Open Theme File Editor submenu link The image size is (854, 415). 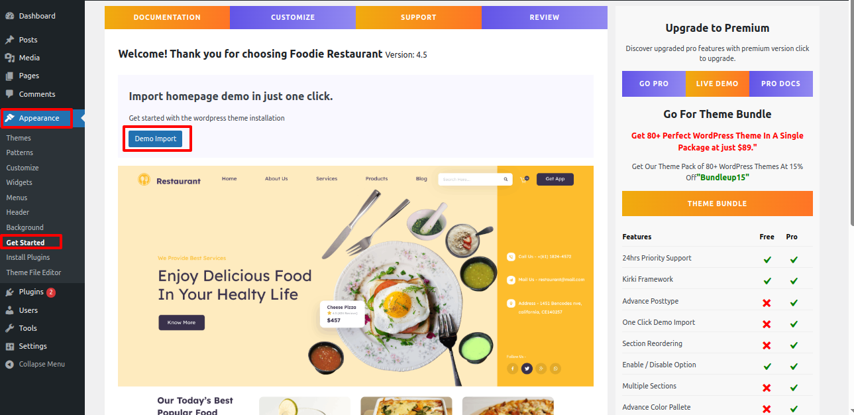33,272
